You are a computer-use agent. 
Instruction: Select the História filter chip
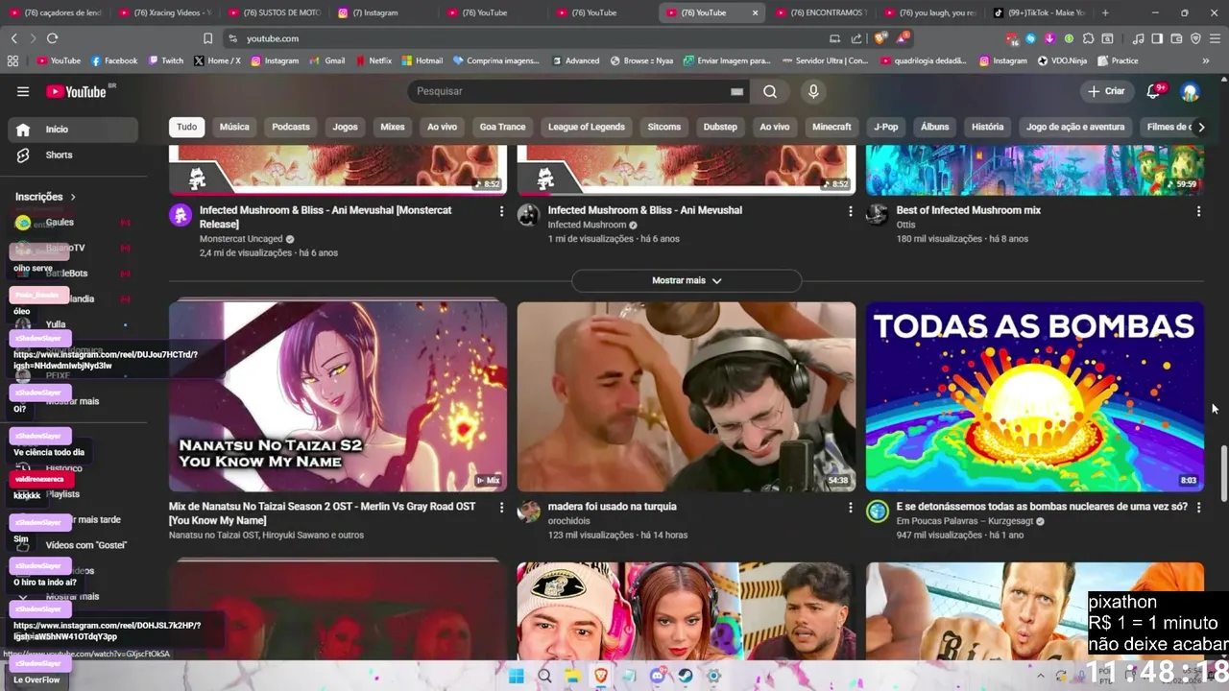pos(987,127)
